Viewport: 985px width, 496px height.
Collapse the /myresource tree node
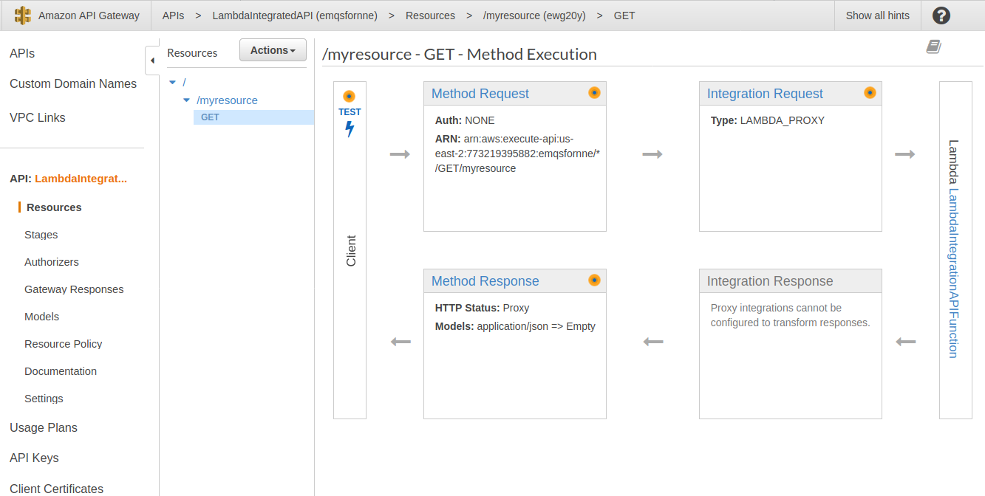click(186, 100)
